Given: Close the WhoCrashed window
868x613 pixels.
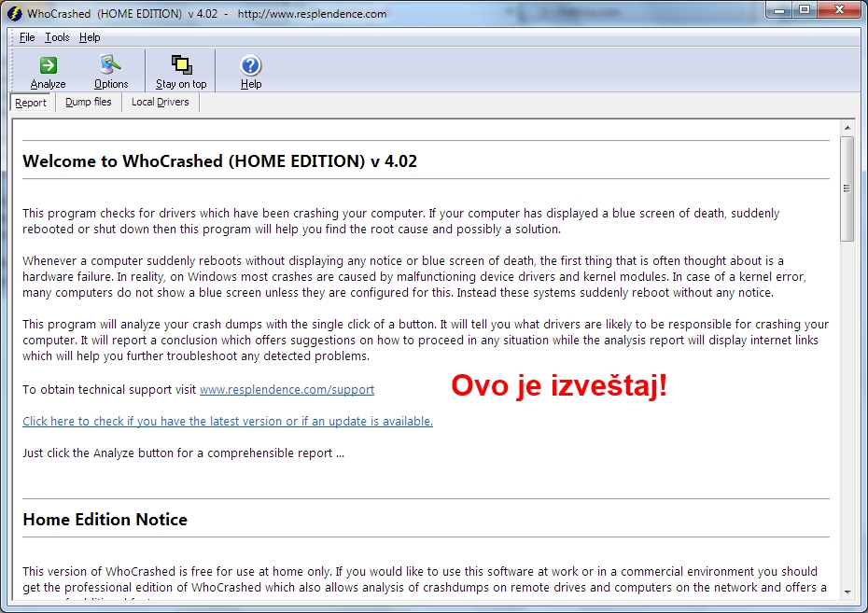Looking at the screenshot, I should point(839,10).
